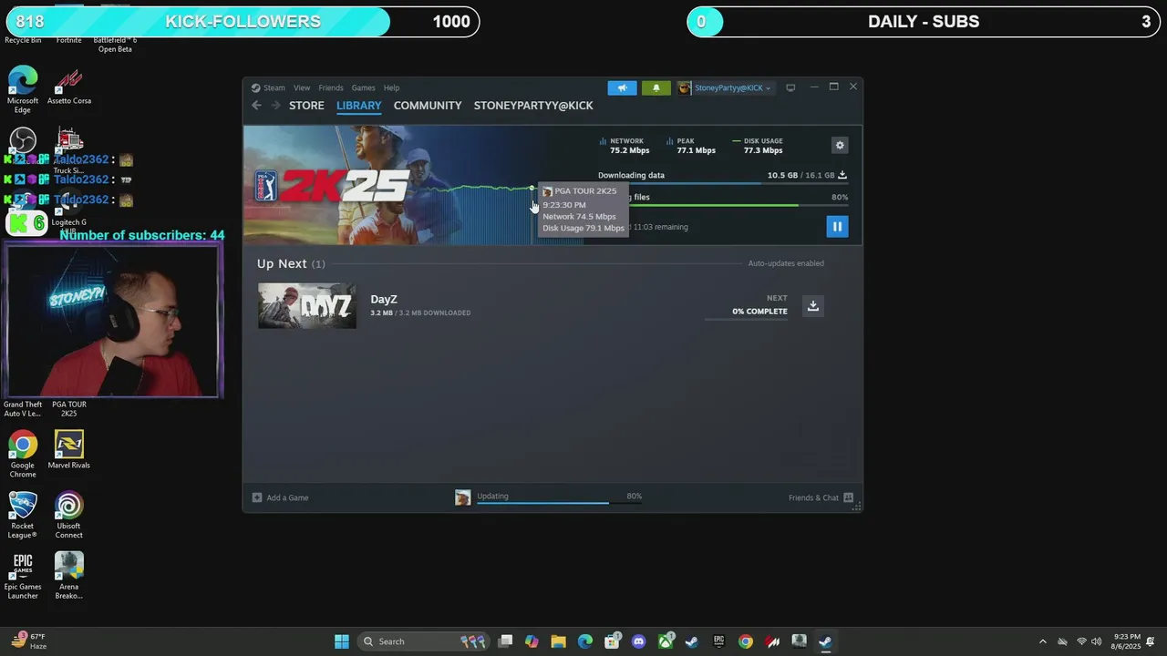Switch to the STORE tab
The height and width of the screenshot is (656, 1167).
306,106
